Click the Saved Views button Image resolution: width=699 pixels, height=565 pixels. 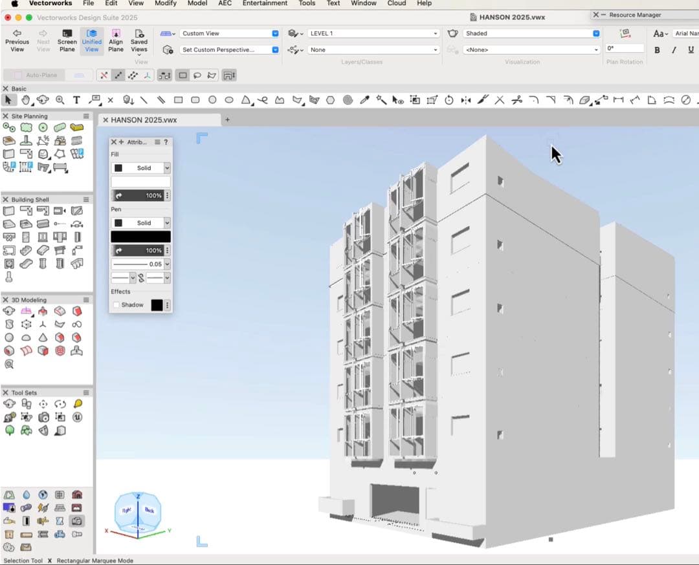pos(139,41)
